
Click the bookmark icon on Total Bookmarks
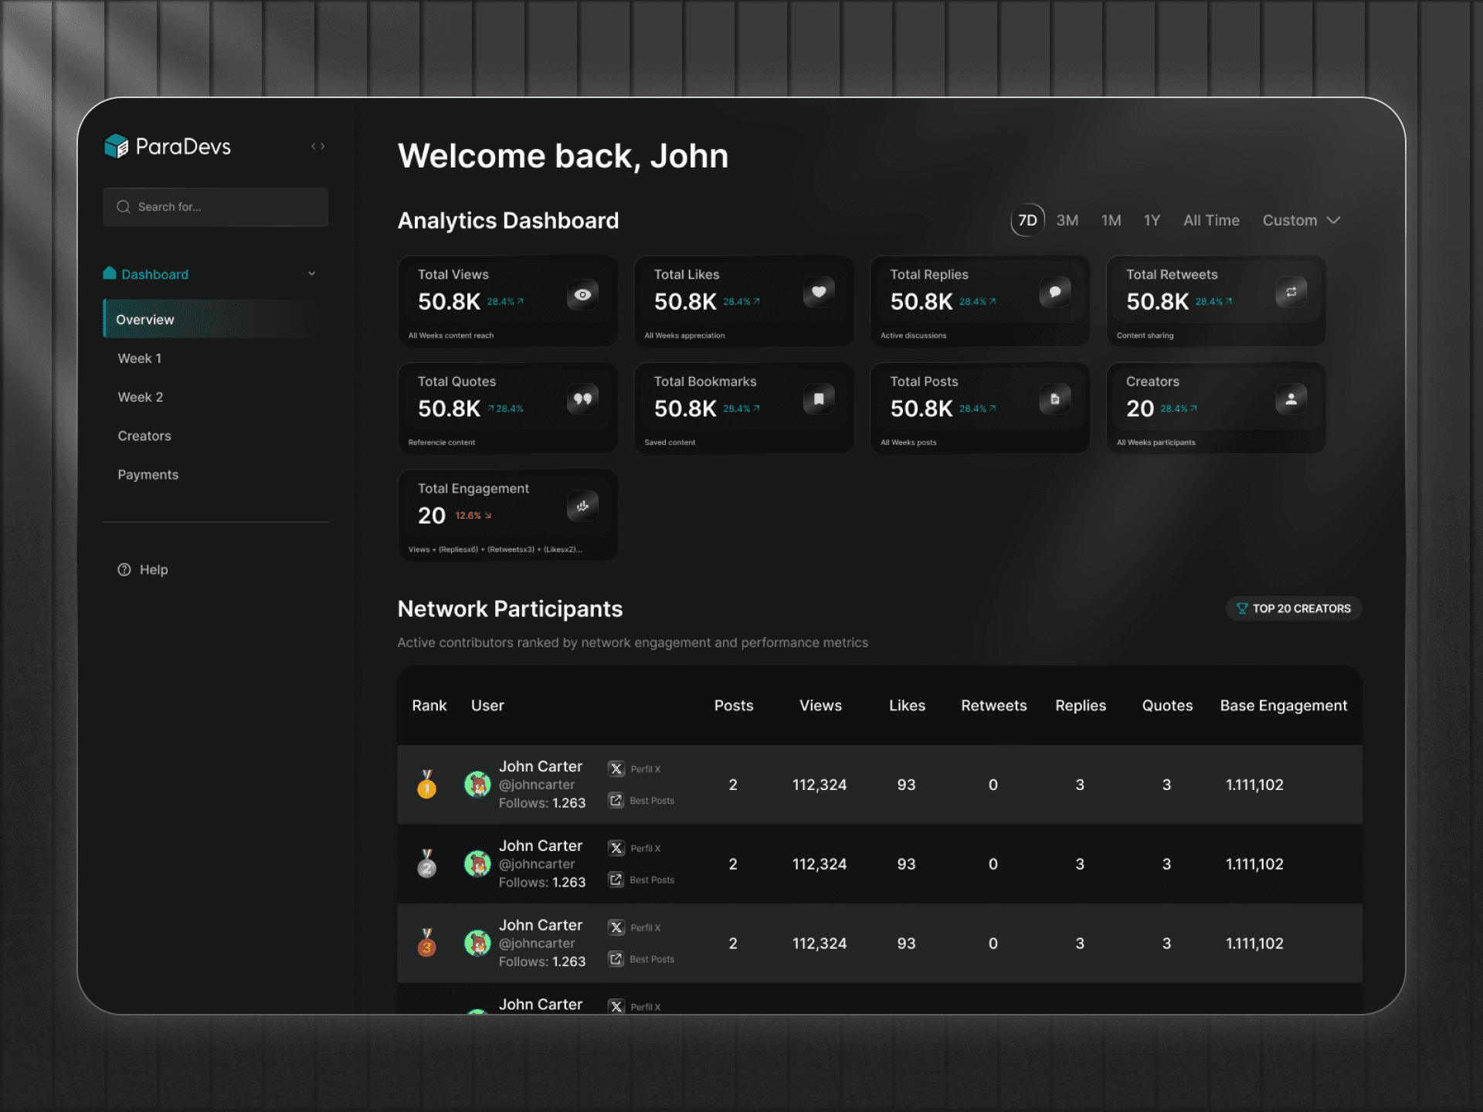[x=819, y=399]
